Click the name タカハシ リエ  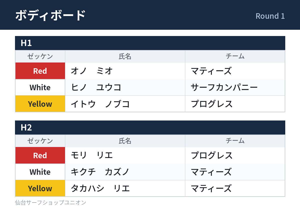coord(100,188)
